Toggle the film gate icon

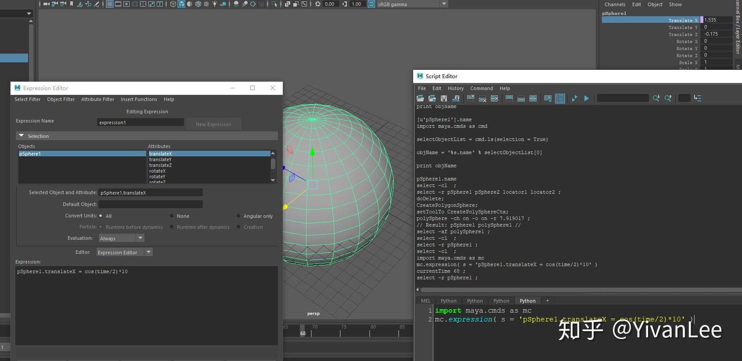pyautogui.click(x=118, y=4)
